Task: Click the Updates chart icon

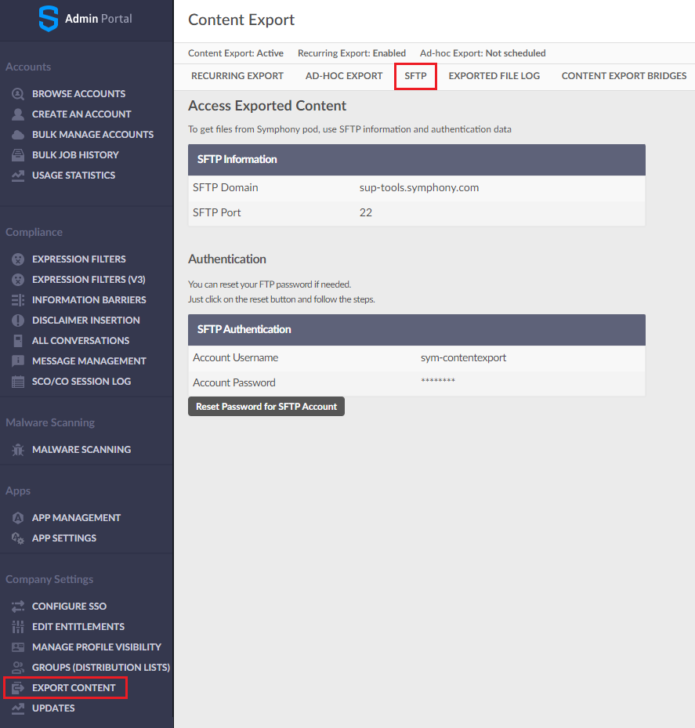Action: click(18, 708)
